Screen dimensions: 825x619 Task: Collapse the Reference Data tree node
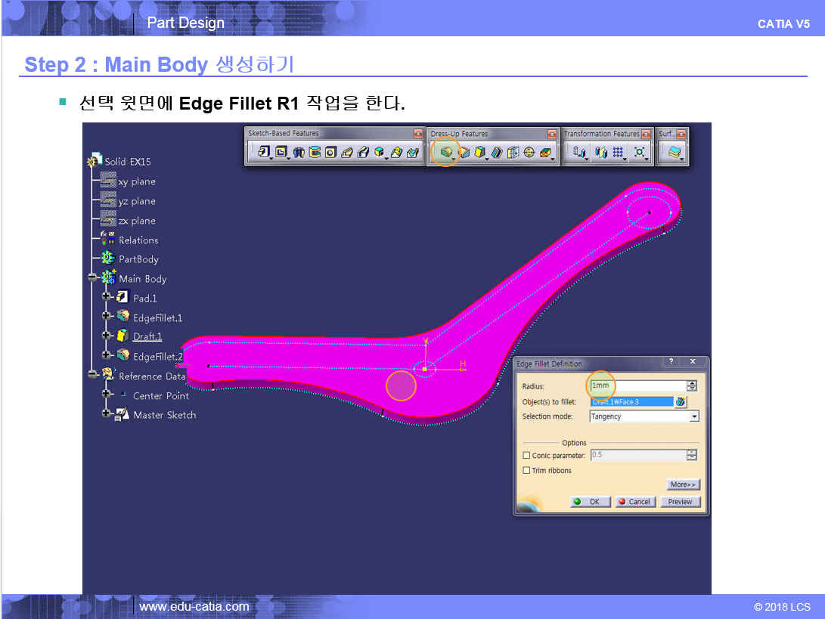tap(92, 374)
